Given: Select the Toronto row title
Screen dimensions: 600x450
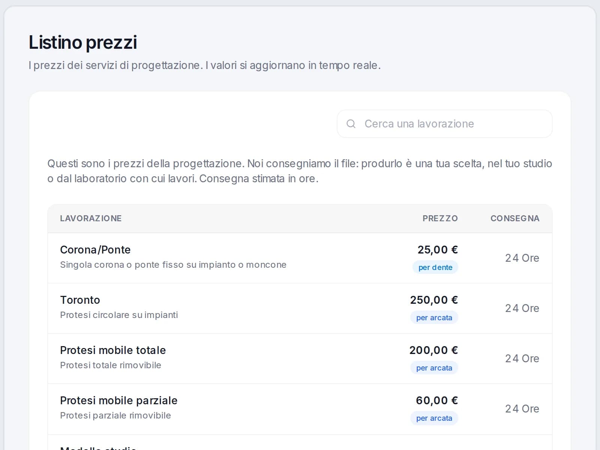Looking at the screenshot, I should (x=80, y=300).
